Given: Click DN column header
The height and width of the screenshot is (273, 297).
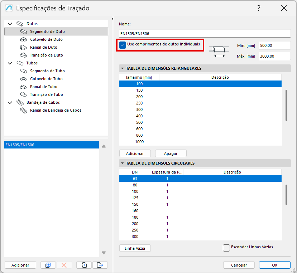Looking at the screenshot, I should point(135,172).
